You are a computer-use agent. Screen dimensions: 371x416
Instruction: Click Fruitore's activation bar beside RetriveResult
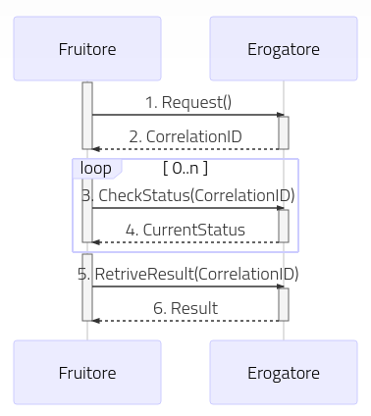pyautogui.click(x=87, y=287)
